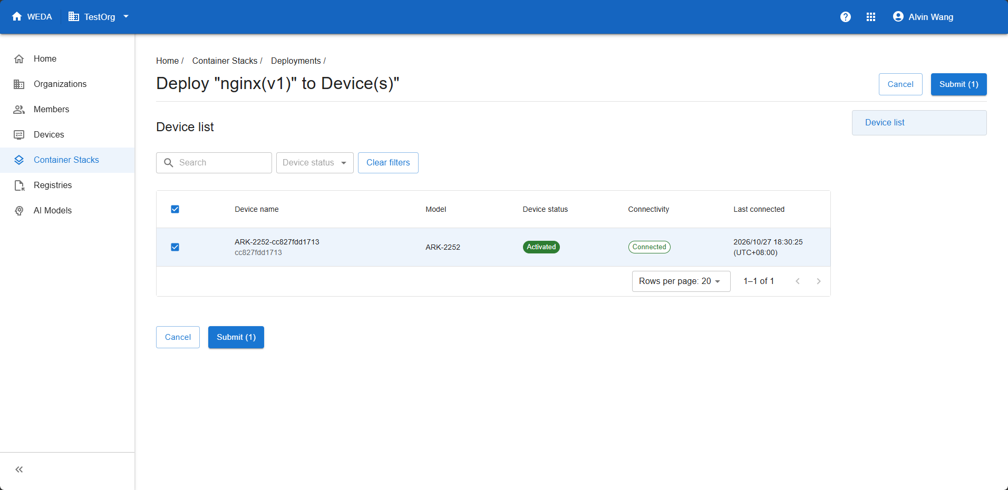Viewport: 1008px width, 490px height.
Task: Click the bottom Submit (1) button
Action: (x=236, y=337)
